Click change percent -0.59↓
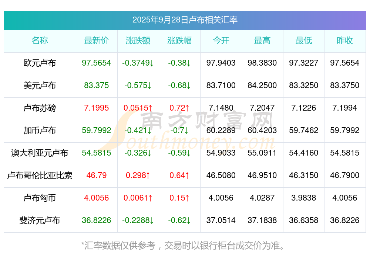The image size is (370, 257). point(179,153)
